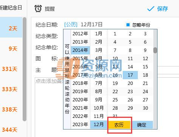Screen dimensions: 179x137
Task: Choose month 3月
Action: tap(99, 50)
